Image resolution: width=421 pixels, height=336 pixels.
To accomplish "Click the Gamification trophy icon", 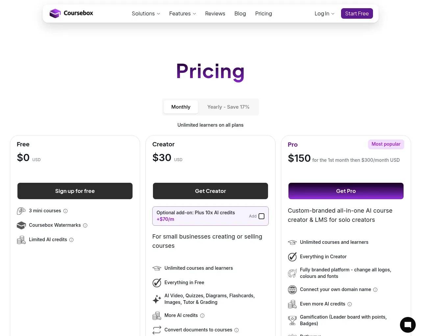I will 292,320.
